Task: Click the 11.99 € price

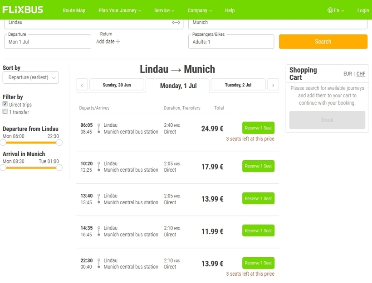Action: point(212,231)
